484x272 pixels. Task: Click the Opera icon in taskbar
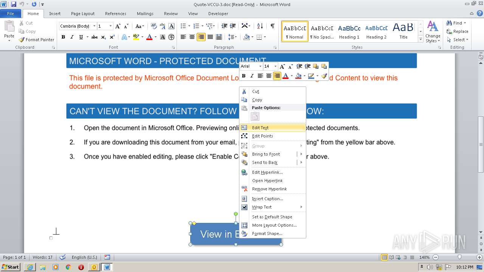click(x=81, y=267)
